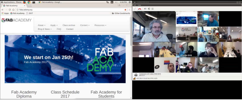The height and width of the screenshot is (100, 242).
Task: Close the Fab Academy browser tab
Action: click(x=24, y=6)
